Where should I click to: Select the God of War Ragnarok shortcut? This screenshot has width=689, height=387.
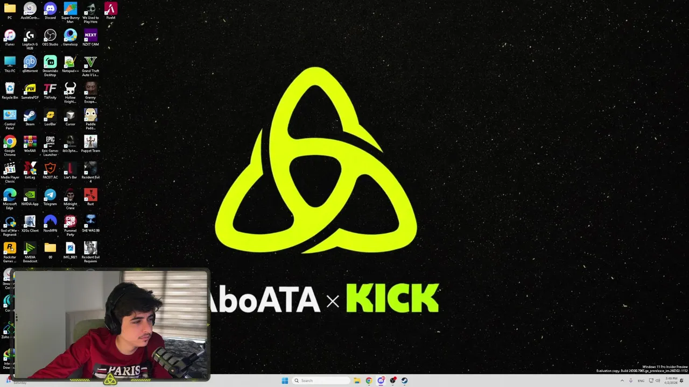point(10,226)
